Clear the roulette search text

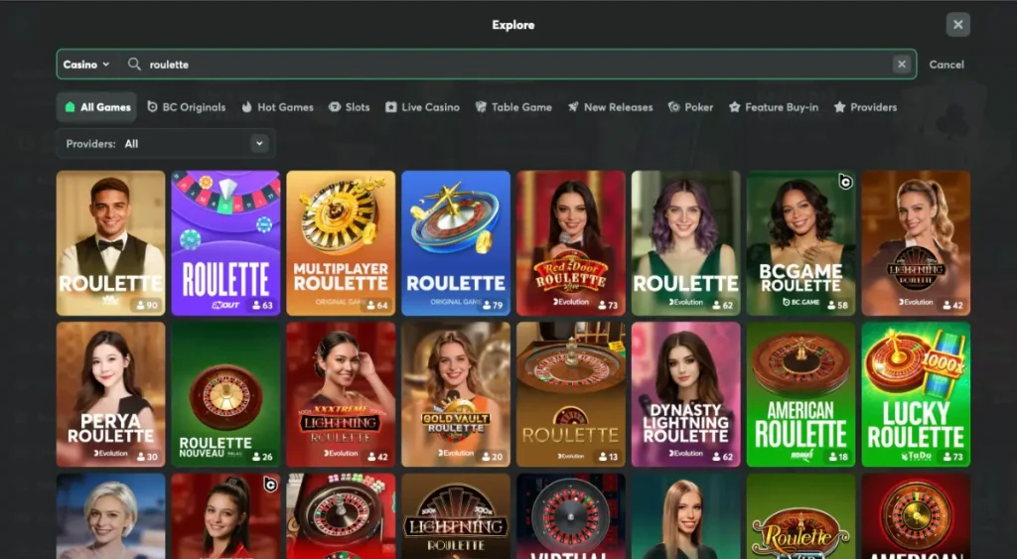point(901,65)
